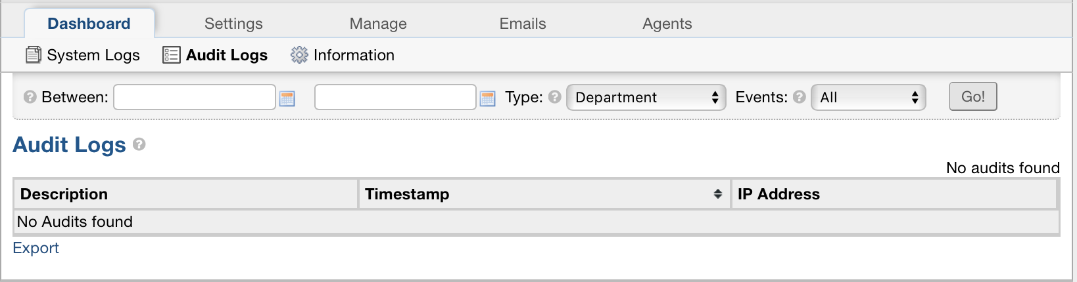Click the help icon next to Events

800,97
